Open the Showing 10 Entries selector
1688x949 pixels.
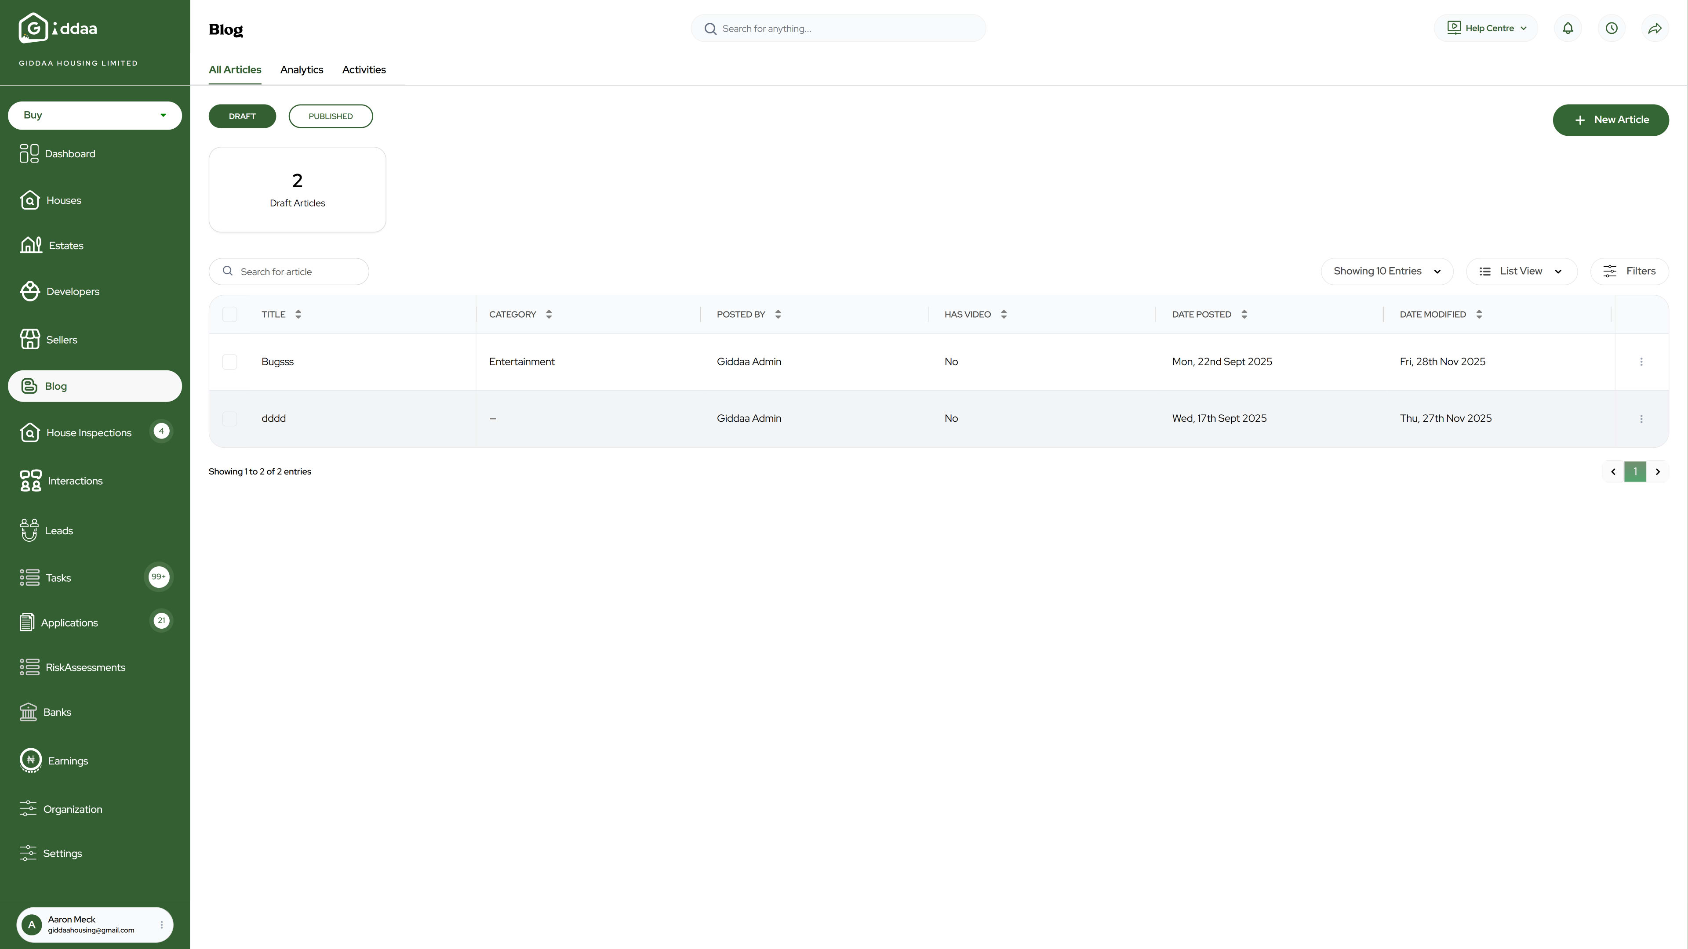tap(1386, 271)
